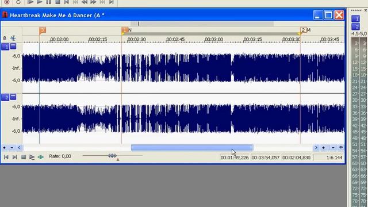Collapse channel 1 with its minimize button
Image resolution: width=368 pixels, height=207 pixels.
pyautogui.click(x=13, y=46)
